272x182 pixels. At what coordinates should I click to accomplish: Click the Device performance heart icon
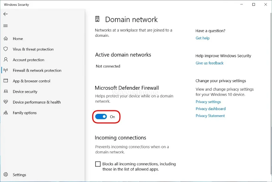click(x=6, y=102)
